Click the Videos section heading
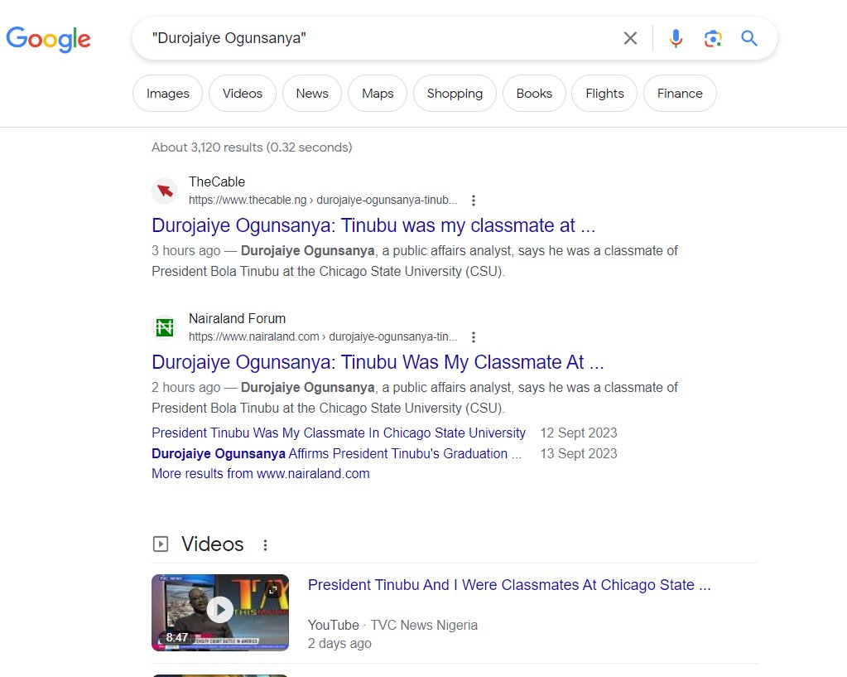847x677 pixels. click(212, 544)
